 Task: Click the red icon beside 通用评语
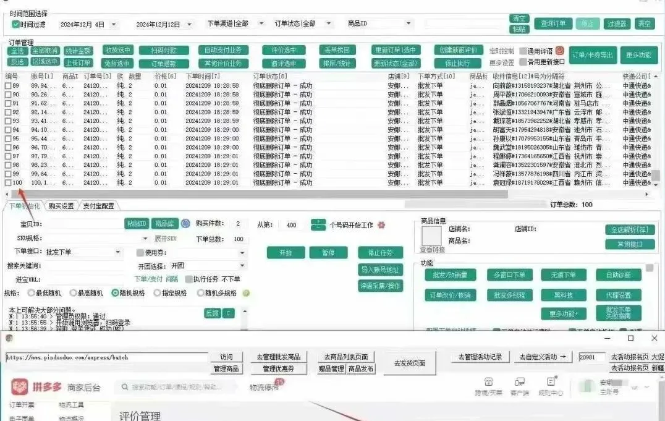560,51
